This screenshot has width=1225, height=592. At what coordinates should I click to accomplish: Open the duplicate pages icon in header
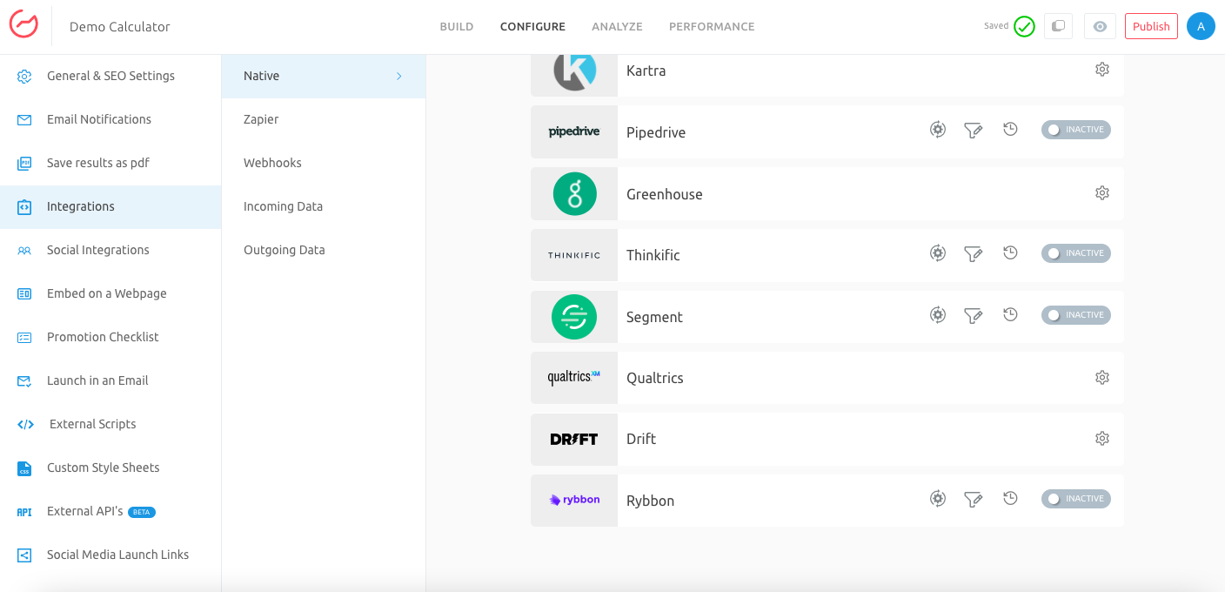(x=1058, y=26)
